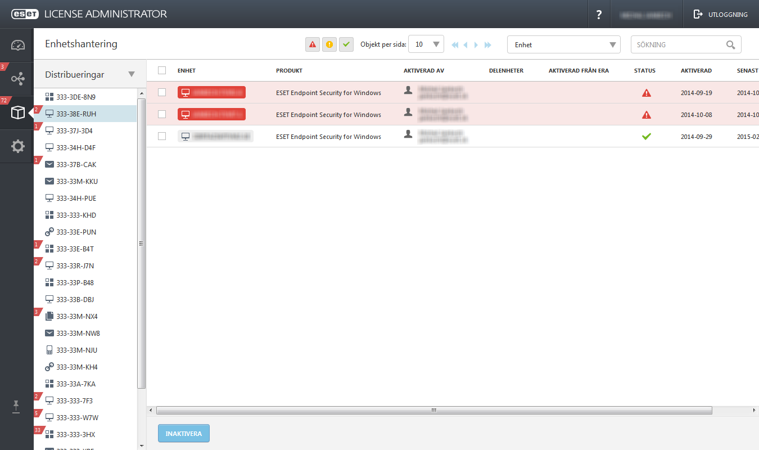Open the license sharing nodes sidebar icon
The image size is (759, 450).
18,79
